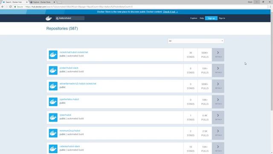Click the 500K+ PULLS cell in the first row
The image size is (273, 154).
point(205,55)
